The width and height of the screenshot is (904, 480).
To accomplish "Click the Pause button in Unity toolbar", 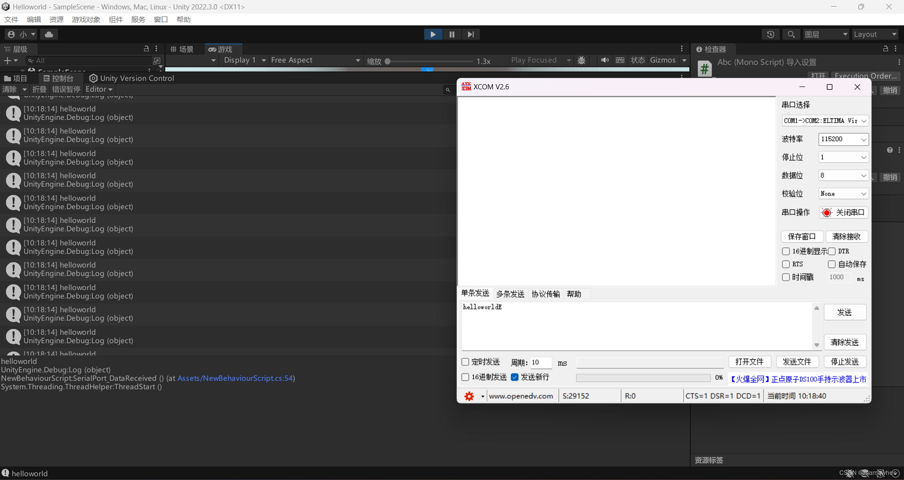I will (x=452, y=34).
